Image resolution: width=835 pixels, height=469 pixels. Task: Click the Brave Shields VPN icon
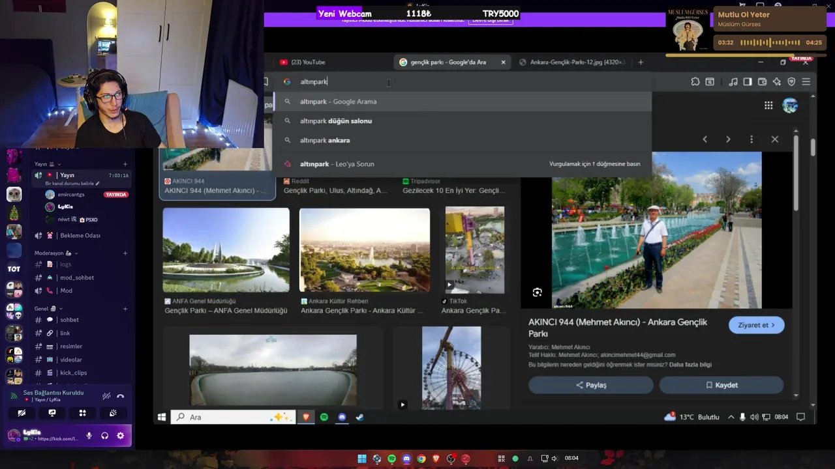click(791, 81)
